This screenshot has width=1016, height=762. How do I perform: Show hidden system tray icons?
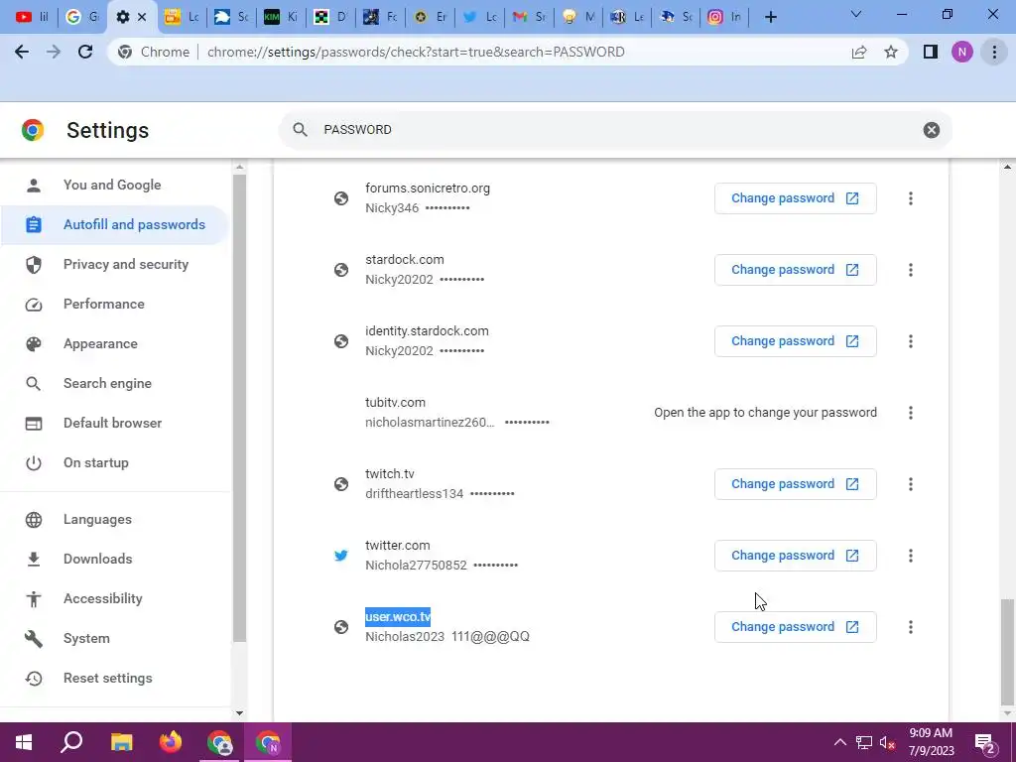(x=839, y=742)
